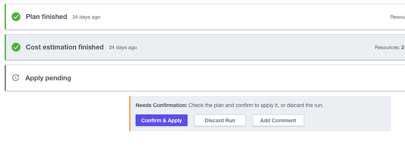Click the green status stripe on Plan finished panel
The image size is (405, 152).
click(5, 17)
